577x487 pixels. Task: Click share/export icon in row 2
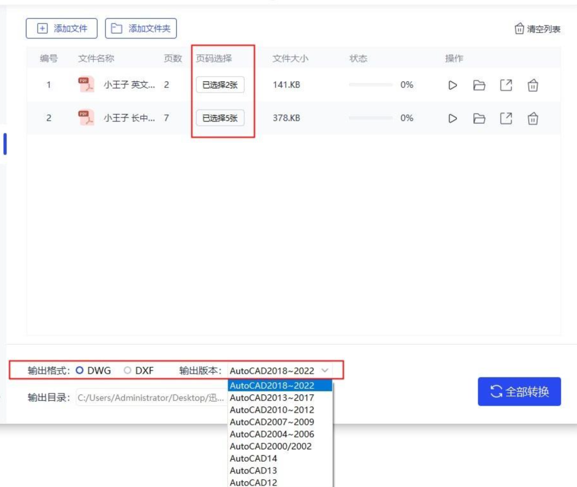pos(506,118)
